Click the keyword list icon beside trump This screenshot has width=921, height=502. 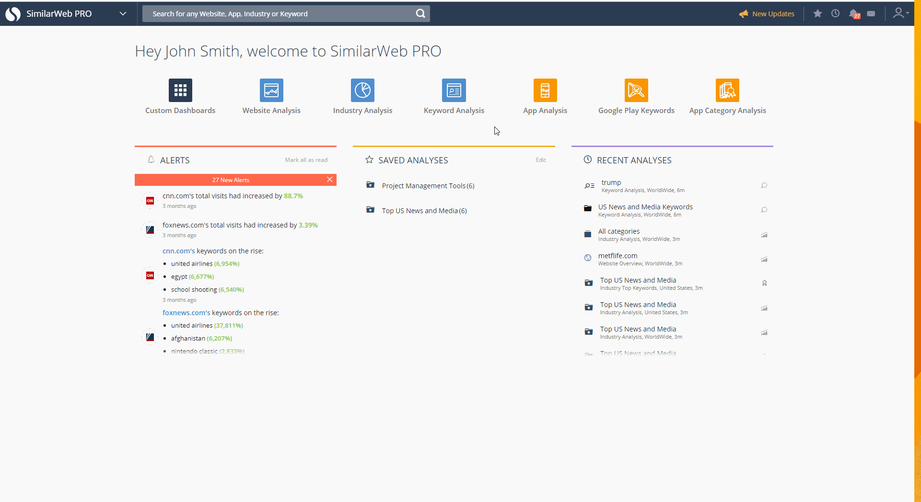[589, 185]
